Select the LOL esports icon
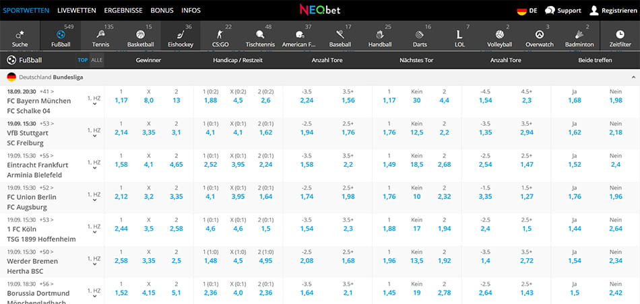The width and height of the screenshot is (640, 304). pos(459,34)
